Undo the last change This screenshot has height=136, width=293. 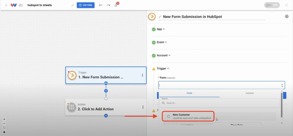point(101,5)
